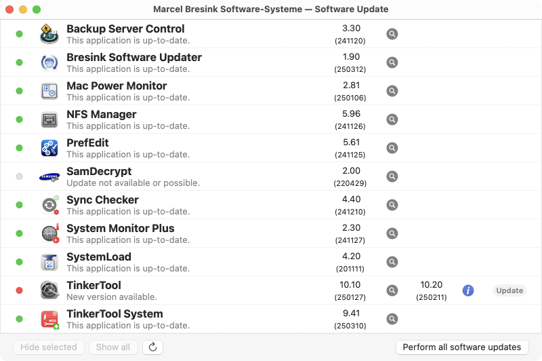Select the Sync Checker row title
This screenshot has height=361, width=542.
coord(102,199)
